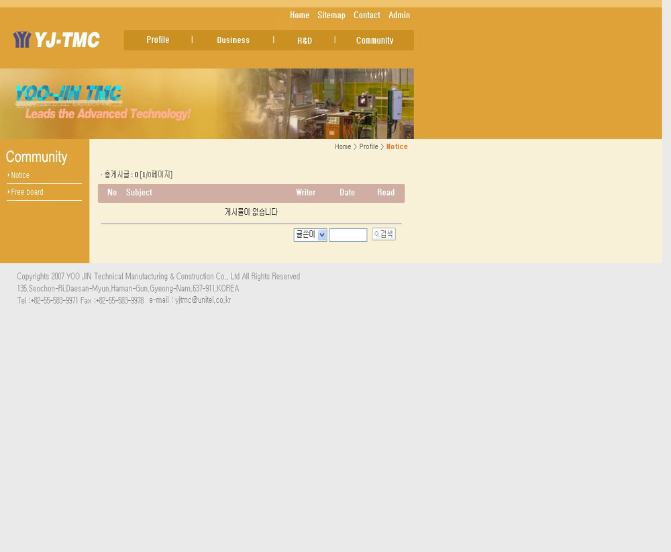The height and width of the screenshot is (552, 671).
Task: Open the Sitemap page
Action: pos(331,15)
